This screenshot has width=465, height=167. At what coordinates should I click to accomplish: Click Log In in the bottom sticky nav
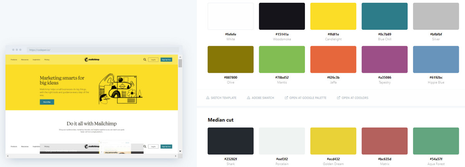[153, 146]
